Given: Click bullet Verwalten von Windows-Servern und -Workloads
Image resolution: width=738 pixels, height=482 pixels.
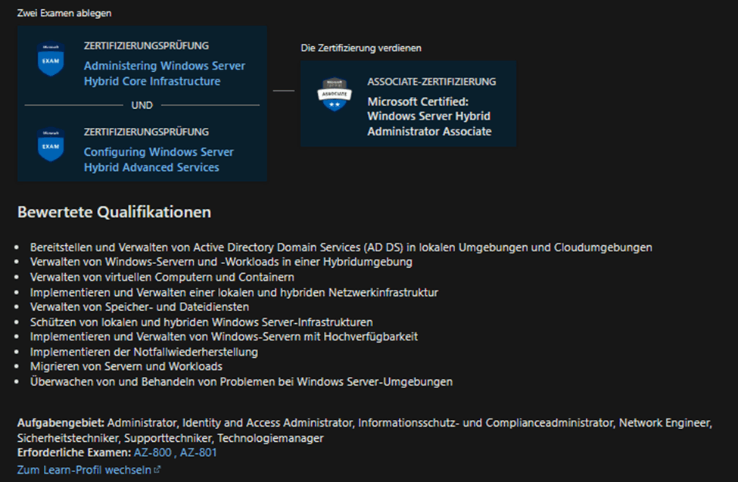Looking at the screenshot, I should (x=221, y=262).
